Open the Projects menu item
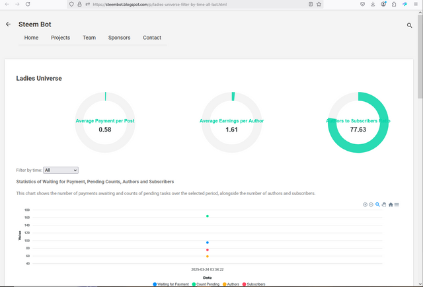Image resolution: width=423 pixels, height=287 pixels. [60, 38]
